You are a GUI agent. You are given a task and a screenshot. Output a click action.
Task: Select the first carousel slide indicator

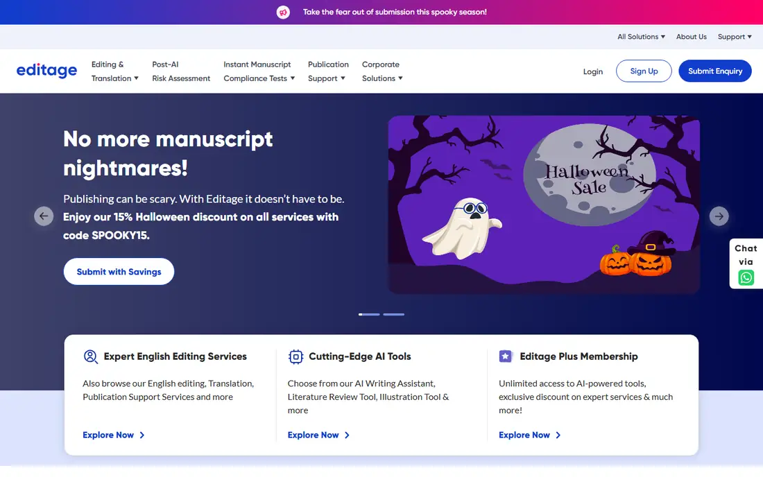point(369,315)
